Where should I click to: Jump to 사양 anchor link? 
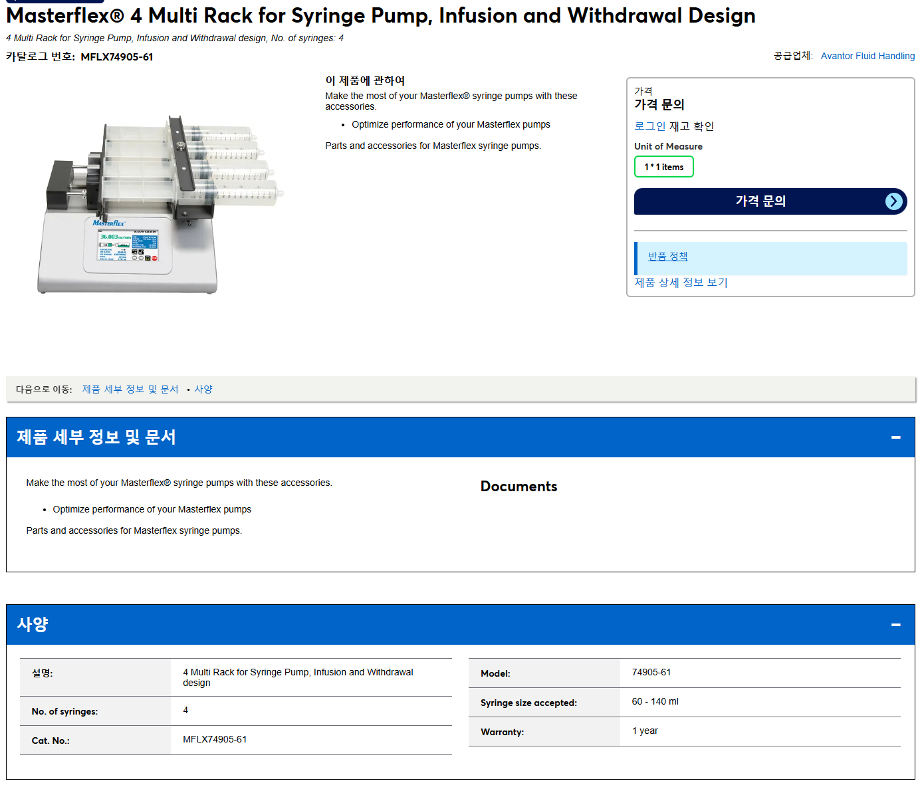[203, 390]
